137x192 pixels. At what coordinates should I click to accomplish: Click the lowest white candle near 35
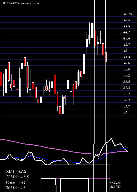[63, 105]
